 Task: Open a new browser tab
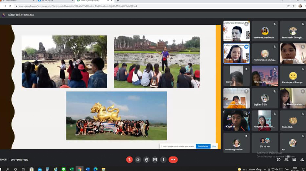(x=118, y=1)
